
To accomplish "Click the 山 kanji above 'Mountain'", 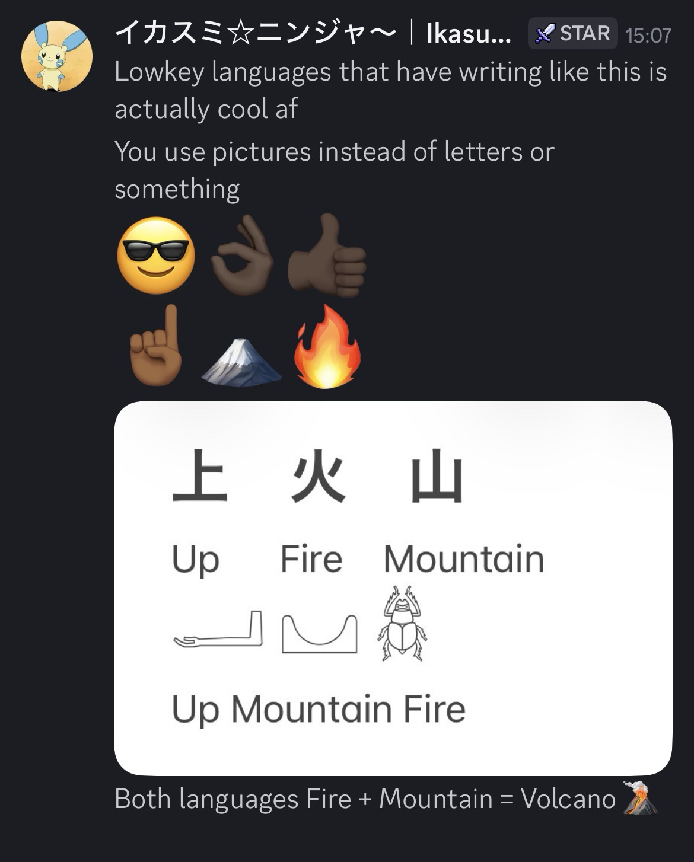I will [437, 477].
